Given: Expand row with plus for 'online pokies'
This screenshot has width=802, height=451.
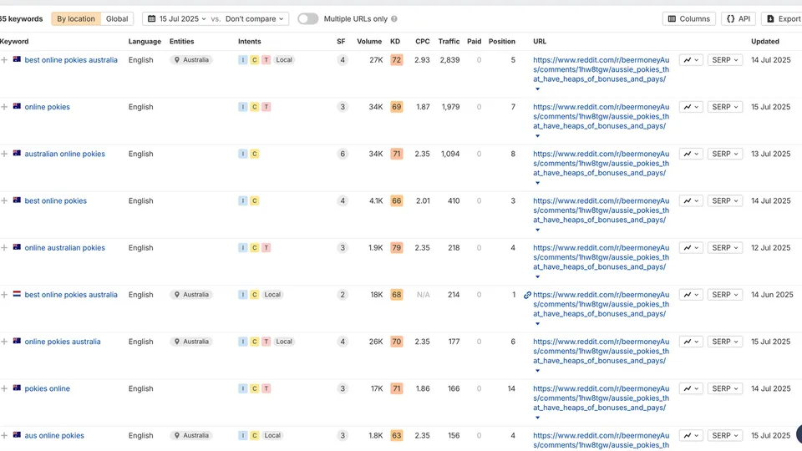Looking at the screenshot, I should 4,107.
